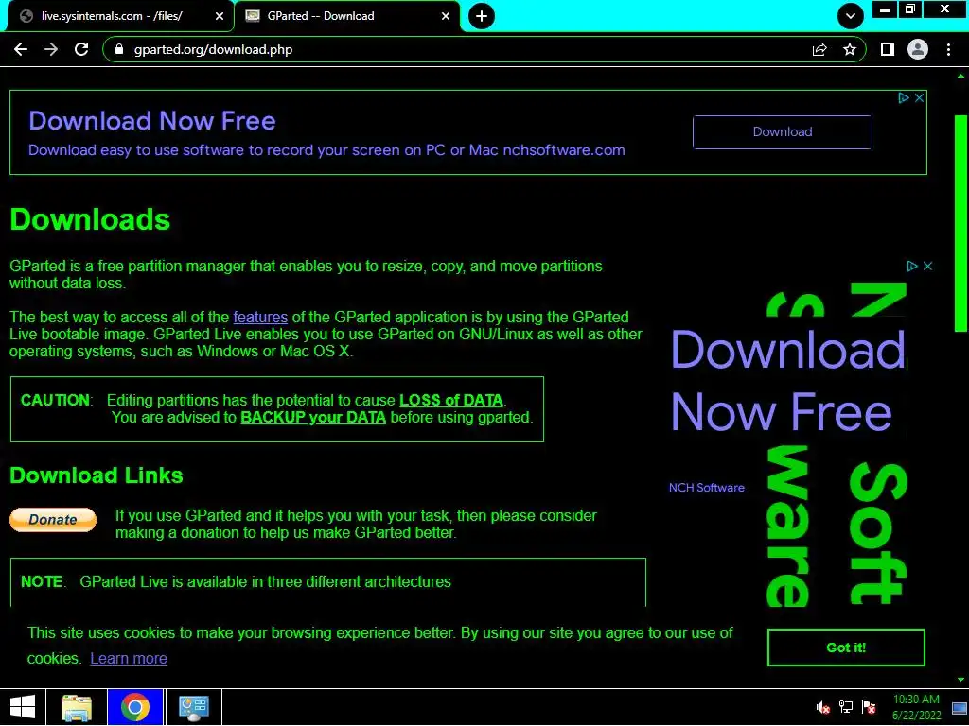Click the scrollbar down arrow
This screenshot has height=726, width=969.
click(961, 679)
